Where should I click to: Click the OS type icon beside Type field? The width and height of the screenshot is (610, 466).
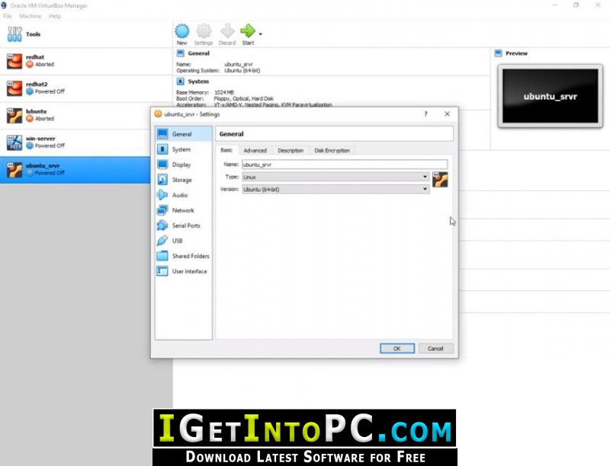coord(440,180)
